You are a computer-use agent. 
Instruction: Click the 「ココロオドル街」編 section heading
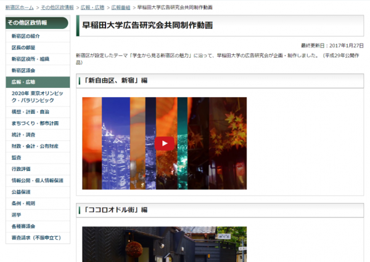click(x=115, y=210)
